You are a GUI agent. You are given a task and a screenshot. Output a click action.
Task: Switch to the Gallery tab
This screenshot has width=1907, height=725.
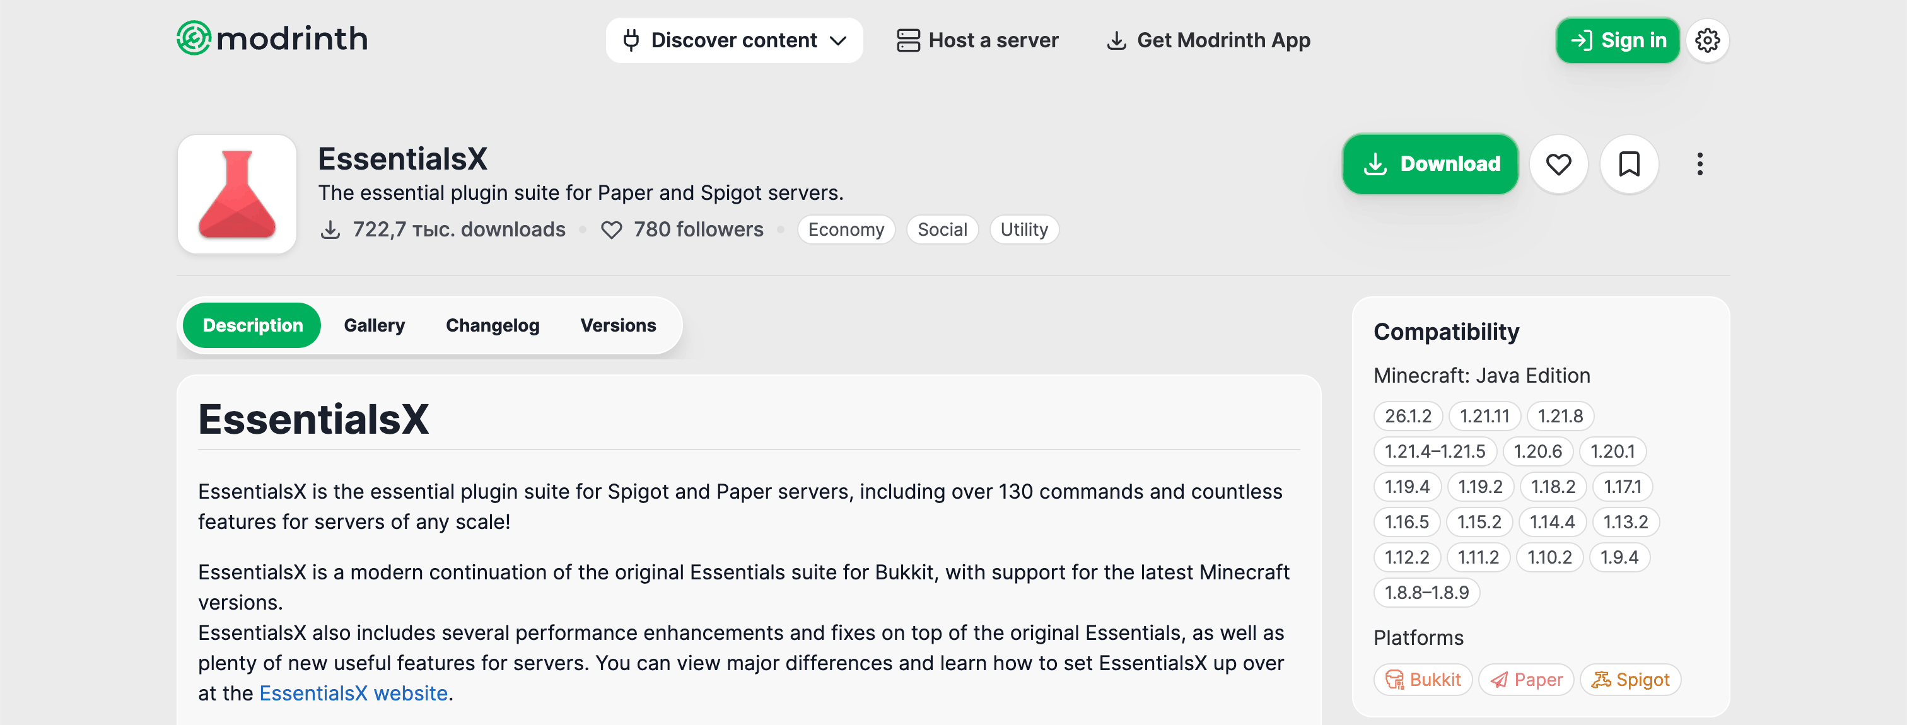[375, 325]
